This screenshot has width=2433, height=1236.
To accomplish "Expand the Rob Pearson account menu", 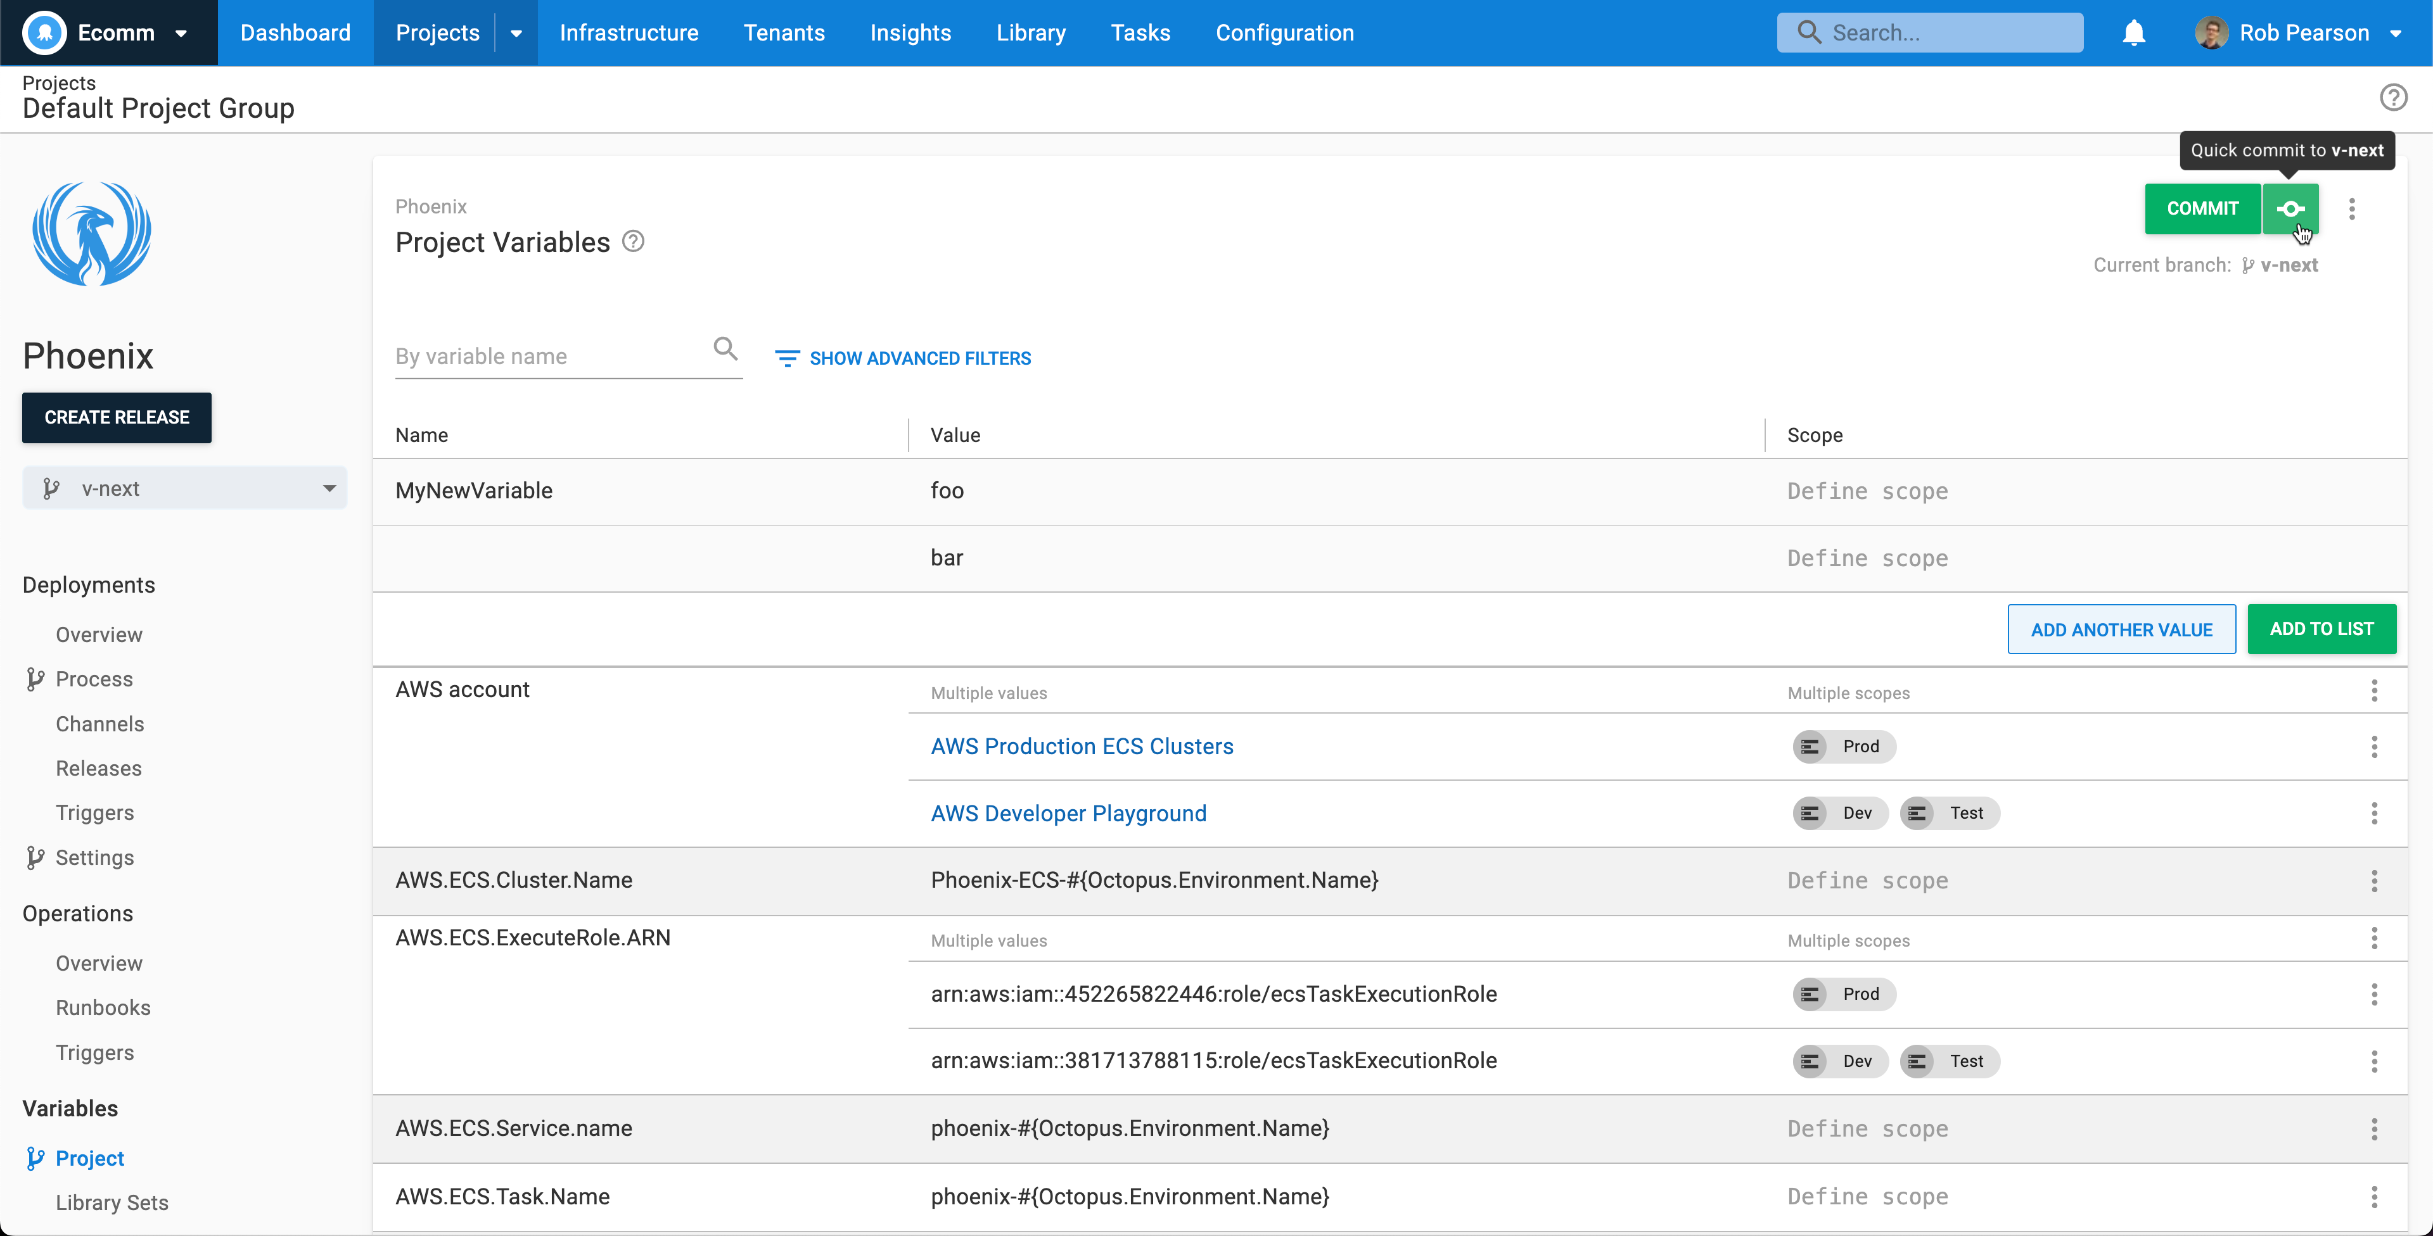I will [2396, 32].
